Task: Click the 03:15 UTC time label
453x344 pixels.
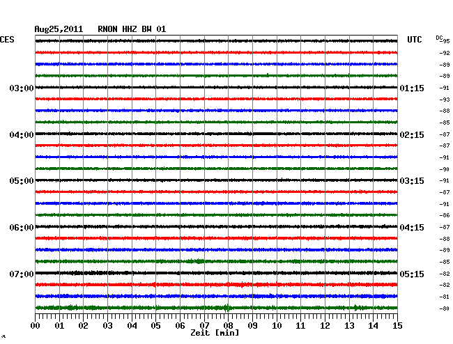Action: (412, 181)
